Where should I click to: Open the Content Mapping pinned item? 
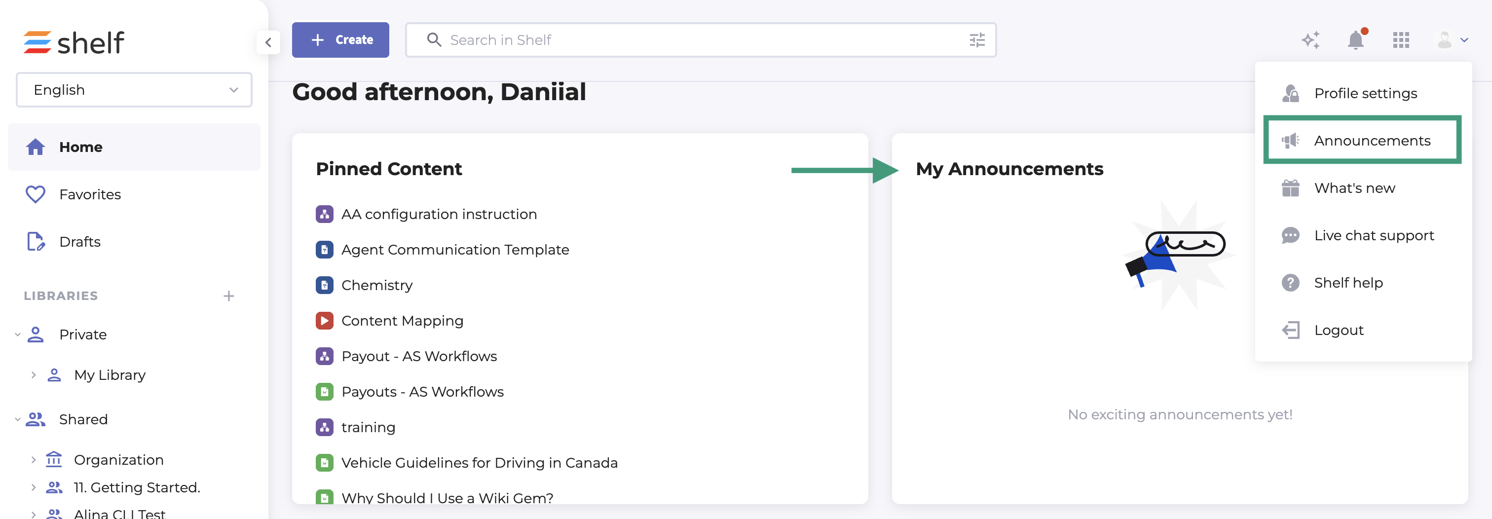[402, 321]
